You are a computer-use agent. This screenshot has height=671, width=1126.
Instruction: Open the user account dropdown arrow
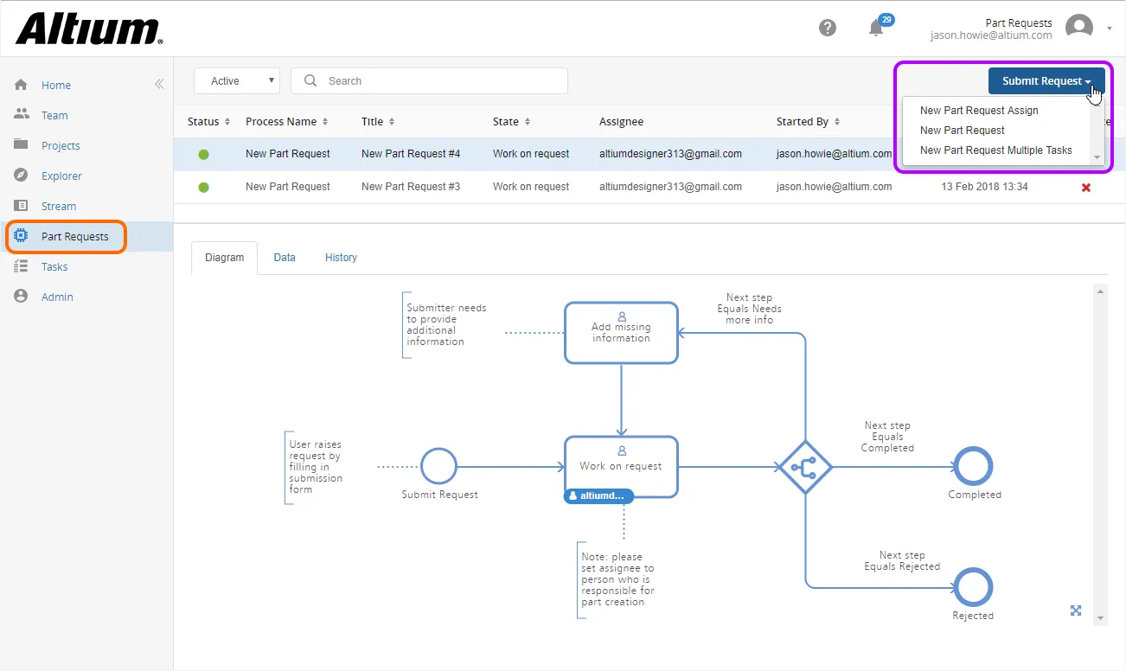(x=1110, y=28)
